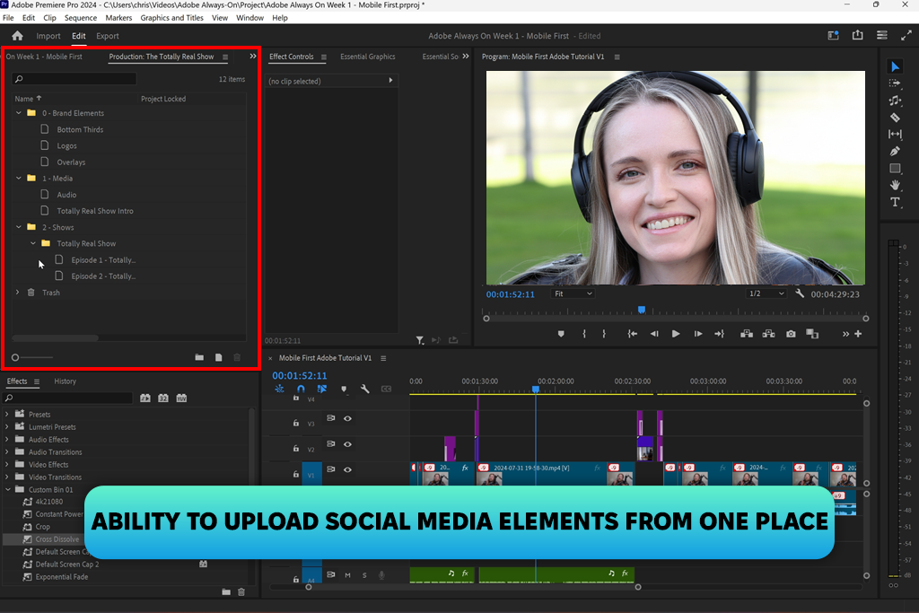Select the Track Select Forward tool
The image size is (919, 613).
895,83
